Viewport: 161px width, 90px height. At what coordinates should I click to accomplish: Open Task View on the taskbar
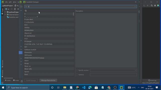(x=58, y=87)
